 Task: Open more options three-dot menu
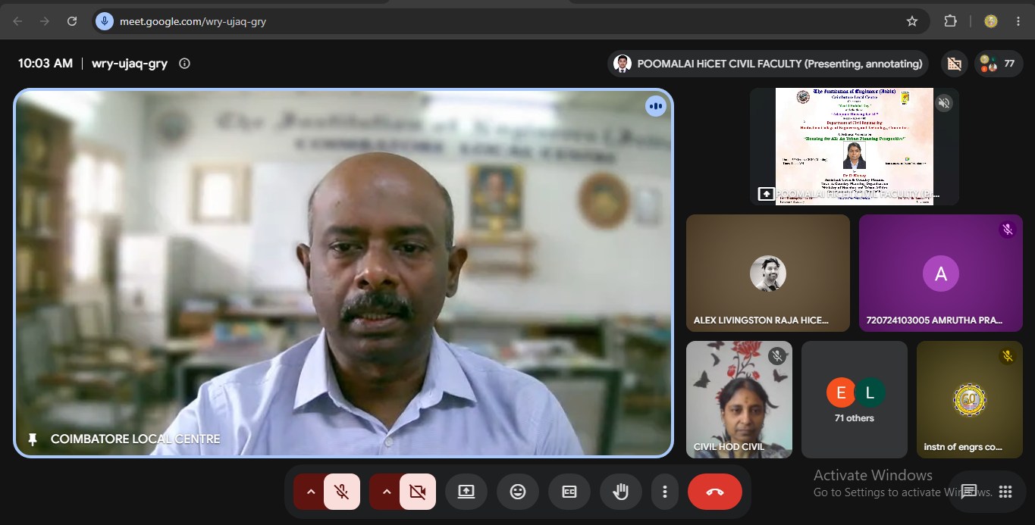(665, 492)
